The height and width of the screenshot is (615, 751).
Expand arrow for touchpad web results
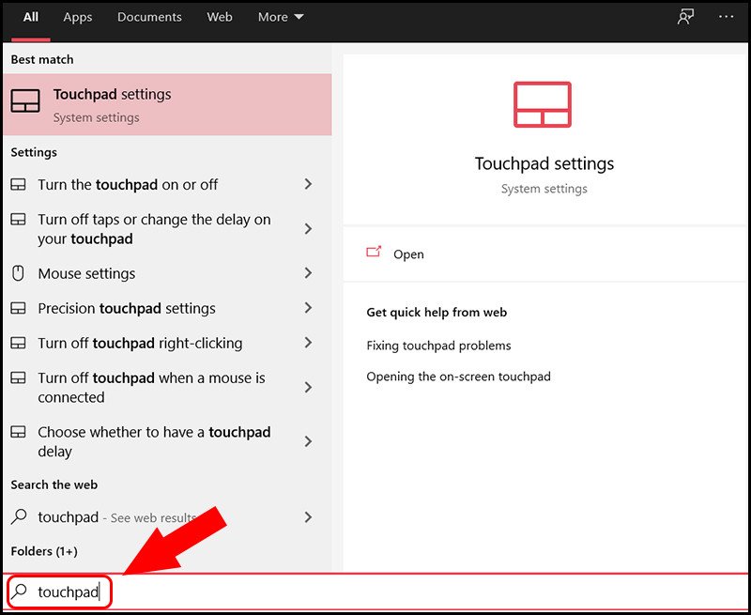point(308,516)
